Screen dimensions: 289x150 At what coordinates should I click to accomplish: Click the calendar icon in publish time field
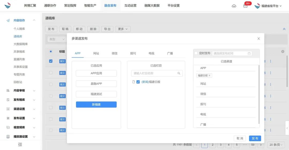249,53
